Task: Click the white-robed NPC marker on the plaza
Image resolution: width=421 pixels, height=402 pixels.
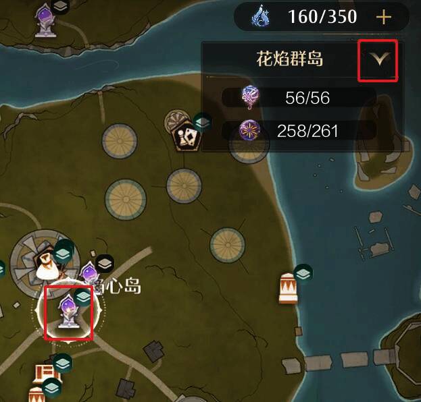Action: [47, 266]
